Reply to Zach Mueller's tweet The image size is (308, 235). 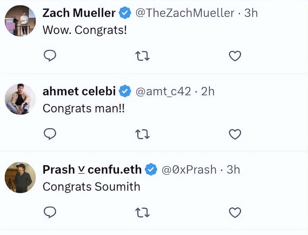coord(49,56)
